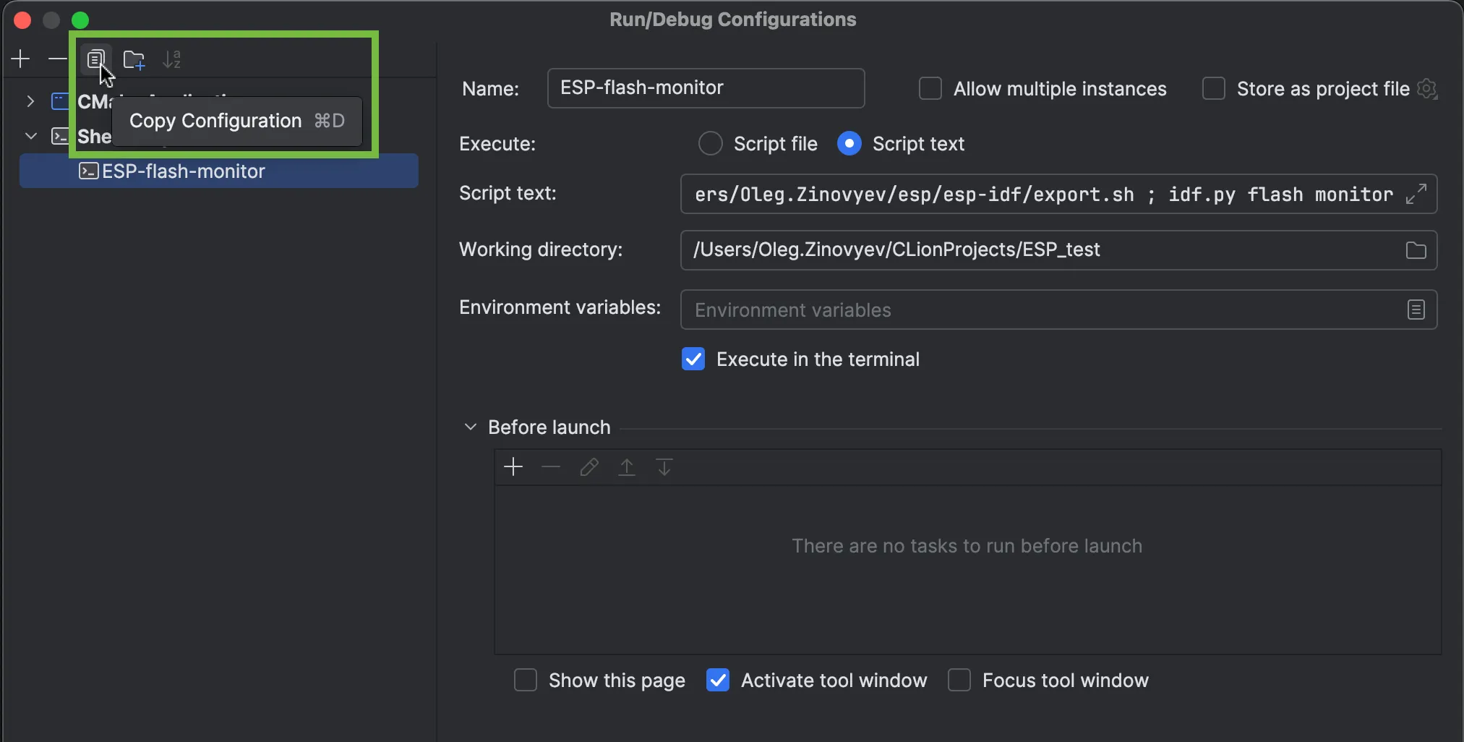Expand the CMake Application tree node

click(30, 101)
